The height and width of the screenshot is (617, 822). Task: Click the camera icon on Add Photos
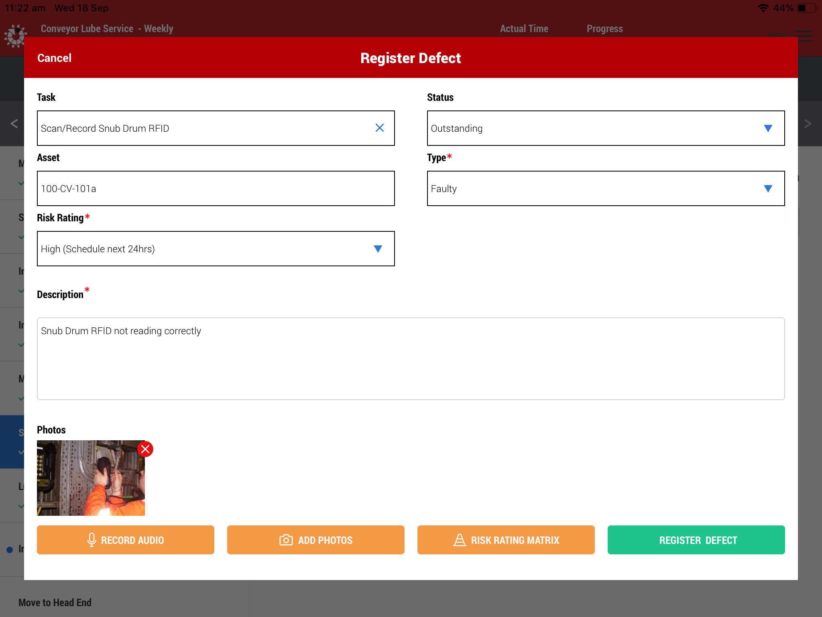[x=286, y=540]
